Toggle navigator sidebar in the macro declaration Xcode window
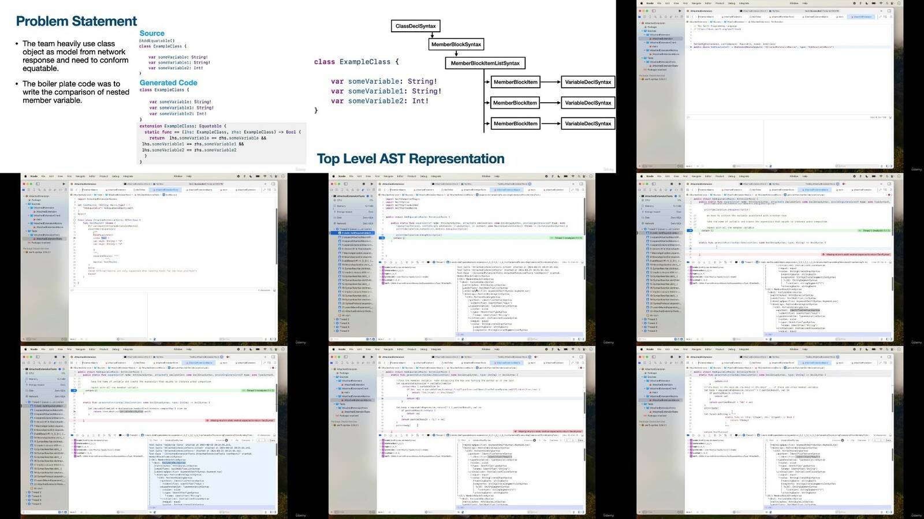Image resolution: width=924 pixels, height=519 pixels. tap(654, 11)
